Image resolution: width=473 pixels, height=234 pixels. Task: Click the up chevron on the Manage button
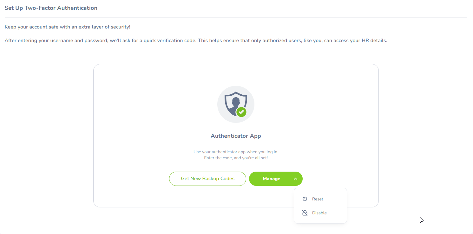pos(295,179)
